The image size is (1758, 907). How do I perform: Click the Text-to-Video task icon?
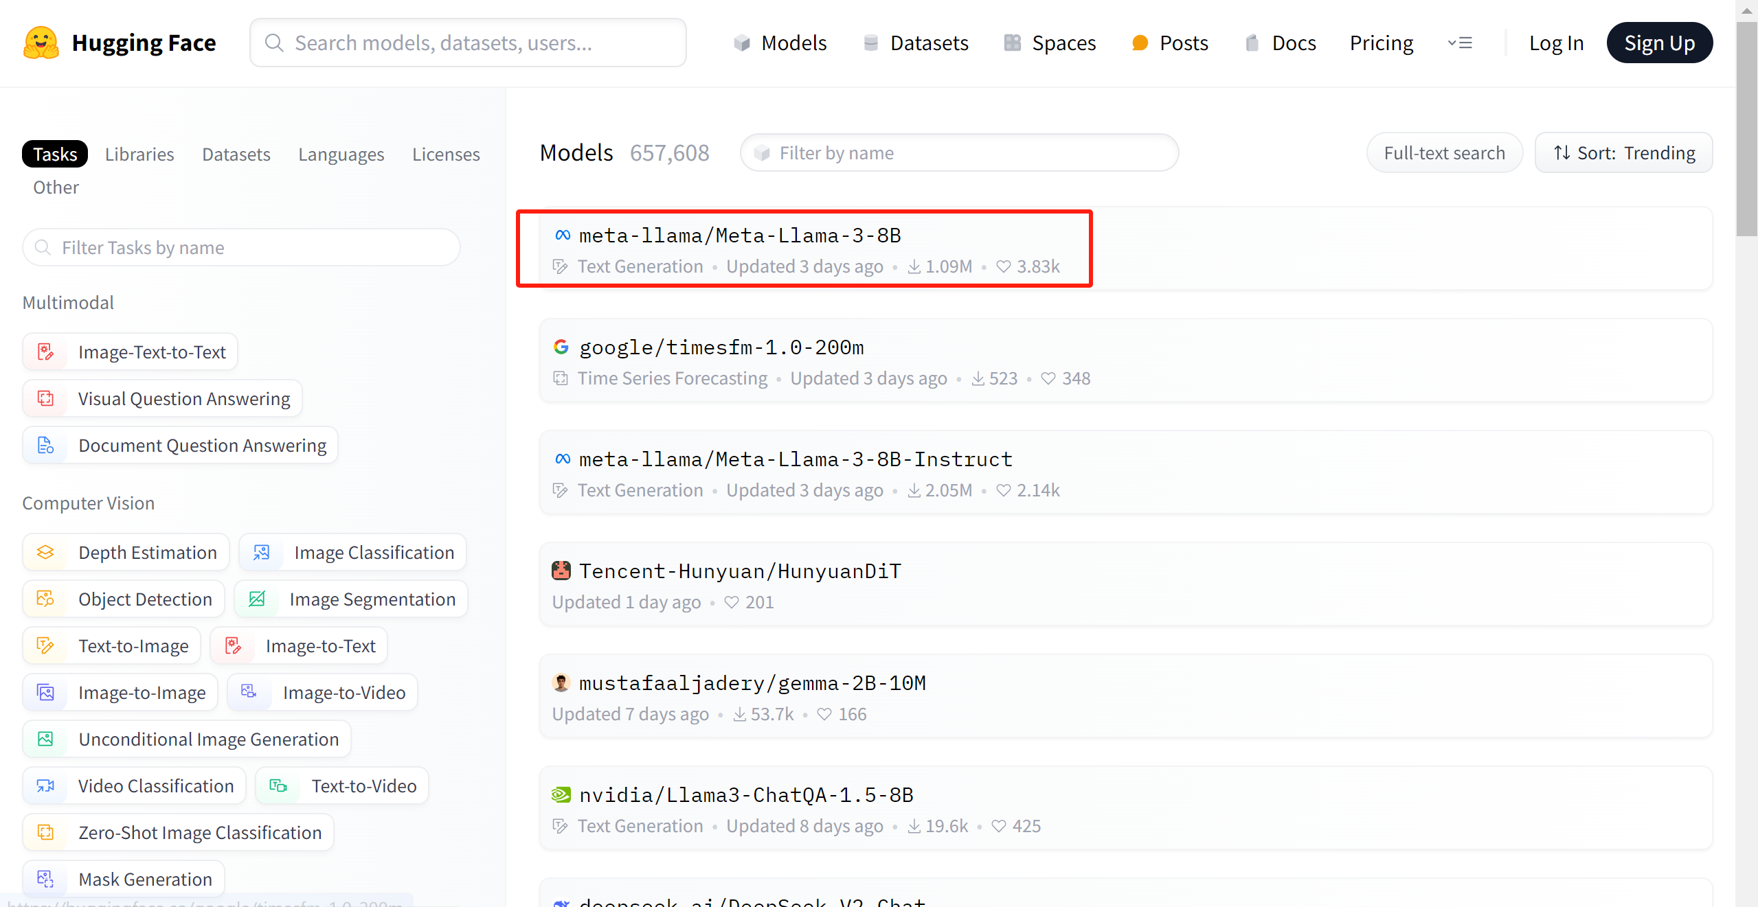click(278, 786)
